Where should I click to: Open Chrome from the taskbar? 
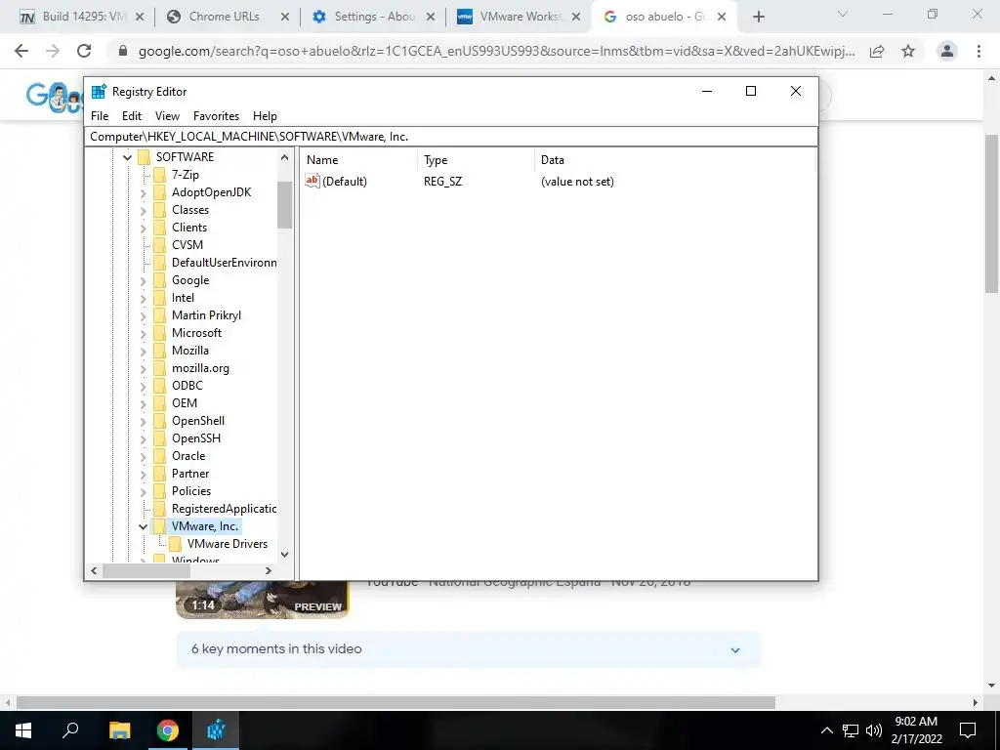click(x=168, y=730)
